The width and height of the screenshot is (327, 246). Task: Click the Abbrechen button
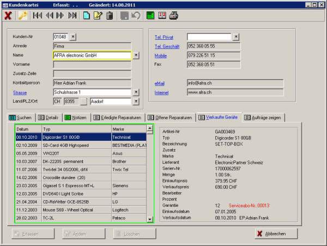click(276, 233)
